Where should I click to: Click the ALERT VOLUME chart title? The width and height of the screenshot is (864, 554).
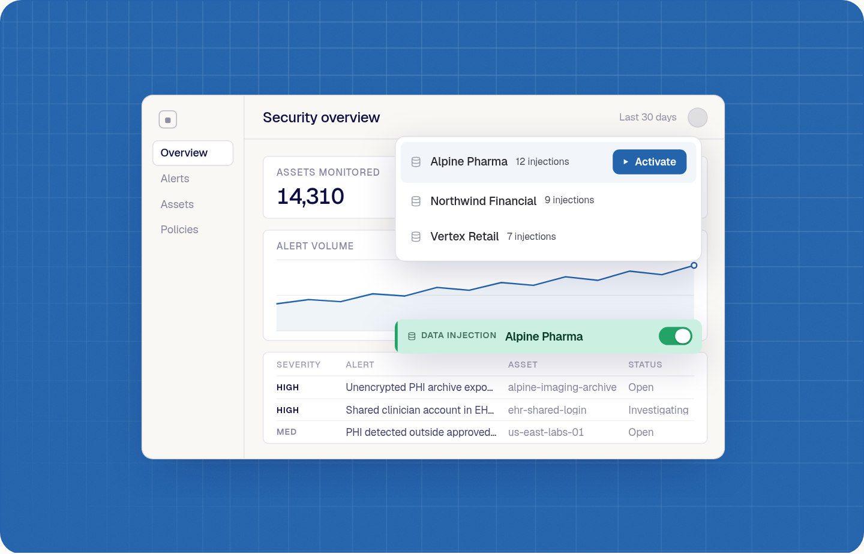315,246
